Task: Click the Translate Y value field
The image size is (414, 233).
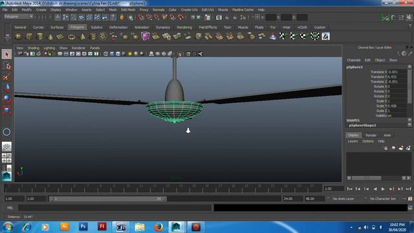Action: (x=397, y=76)
